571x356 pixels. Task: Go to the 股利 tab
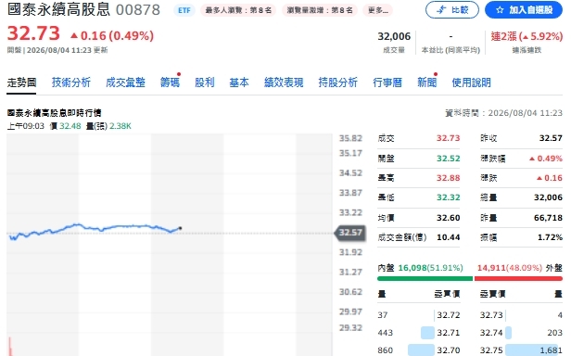coord(204,83)
